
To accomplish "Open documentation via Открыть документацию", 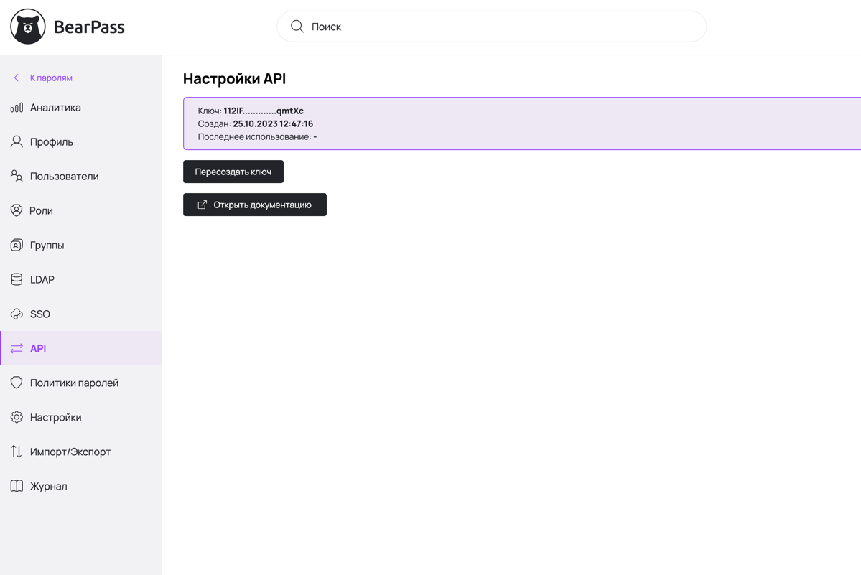I will click(x=255, y=205).
